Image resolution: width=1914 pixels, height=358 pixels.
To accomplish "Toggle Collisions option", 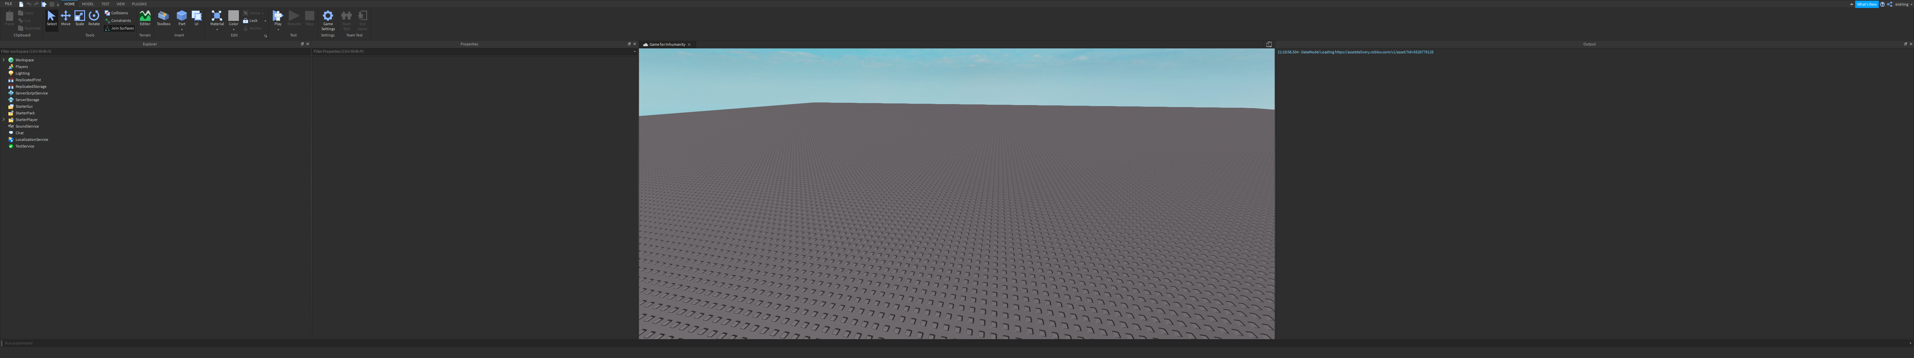I will pos(117,13).
